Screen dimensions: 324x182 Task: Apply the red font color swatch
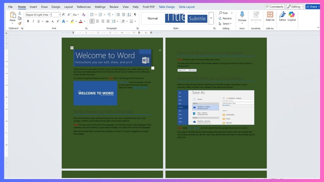click(x=80, y=21)
